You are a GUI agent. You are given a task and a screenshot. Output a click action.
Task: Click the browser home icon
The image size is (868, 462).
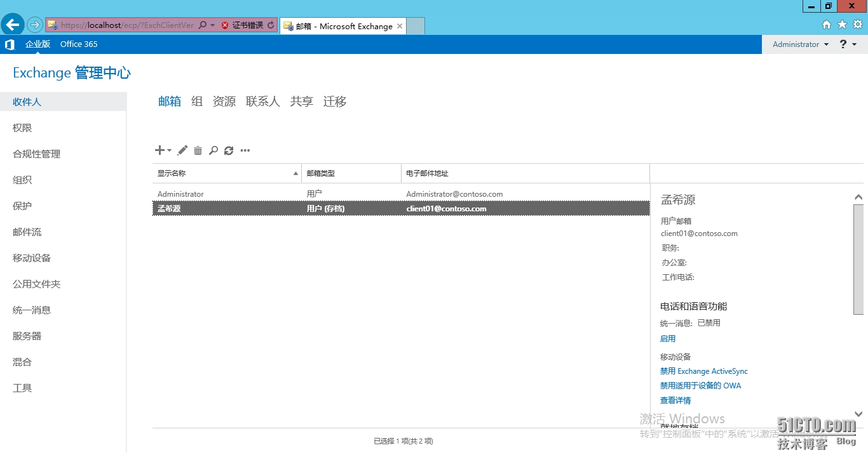point(827,24)
